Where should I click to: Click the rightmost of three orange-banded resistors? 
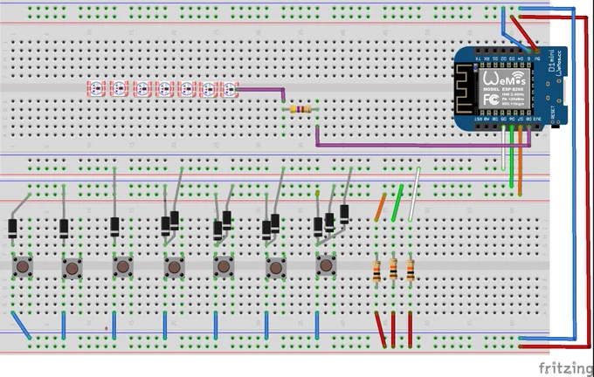tap(411, 270)
